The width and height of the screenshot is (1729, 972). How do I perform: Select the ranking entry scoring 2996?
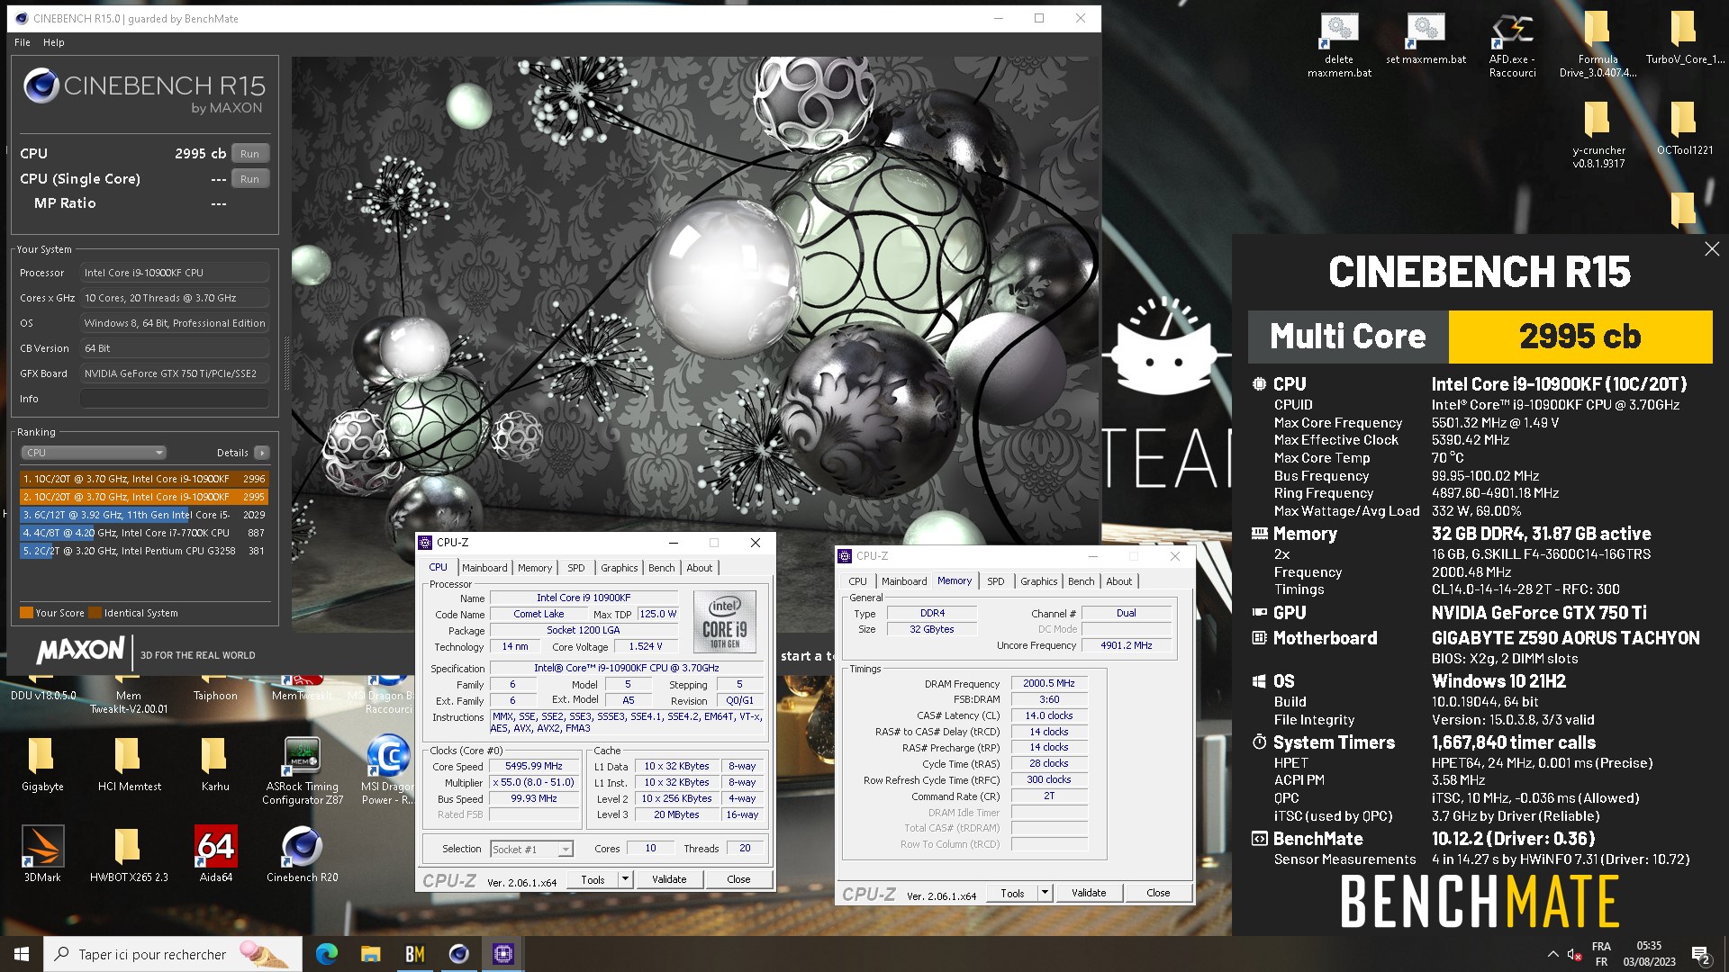tap(144, 479)
